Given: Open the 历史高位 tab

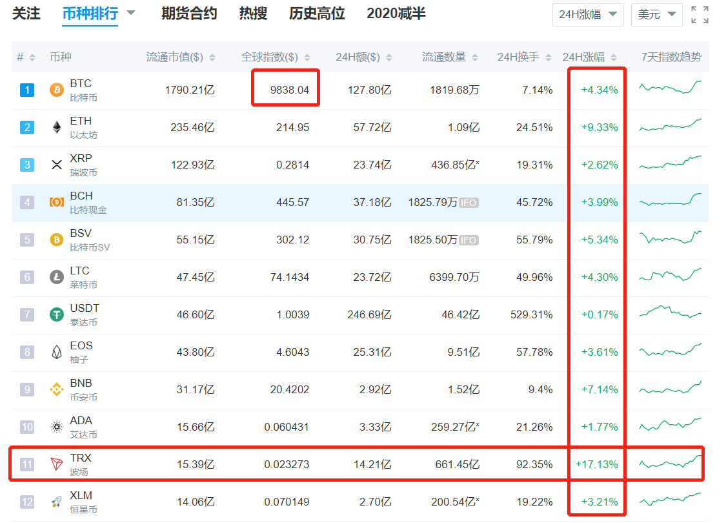Looking at the screenshot, I should [317, 14].
